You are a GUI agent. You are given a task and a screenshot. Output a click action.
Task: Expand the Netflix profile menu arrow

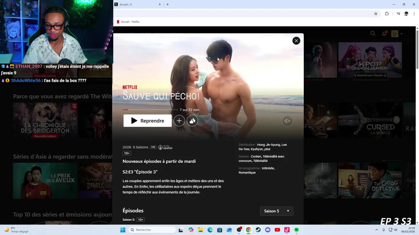click(401, 34)
